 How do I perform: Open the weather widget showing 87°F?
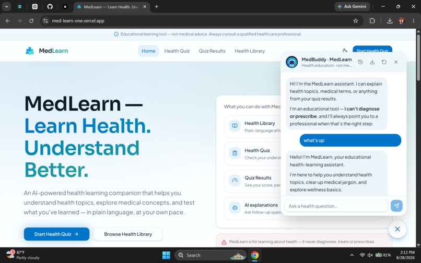point(23,255)
